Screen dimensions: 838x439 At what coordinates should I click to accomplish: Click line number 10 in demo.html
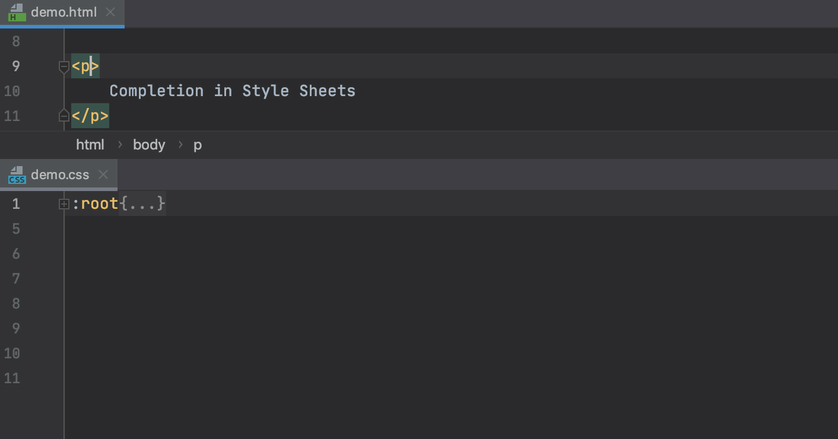[12, 91]
